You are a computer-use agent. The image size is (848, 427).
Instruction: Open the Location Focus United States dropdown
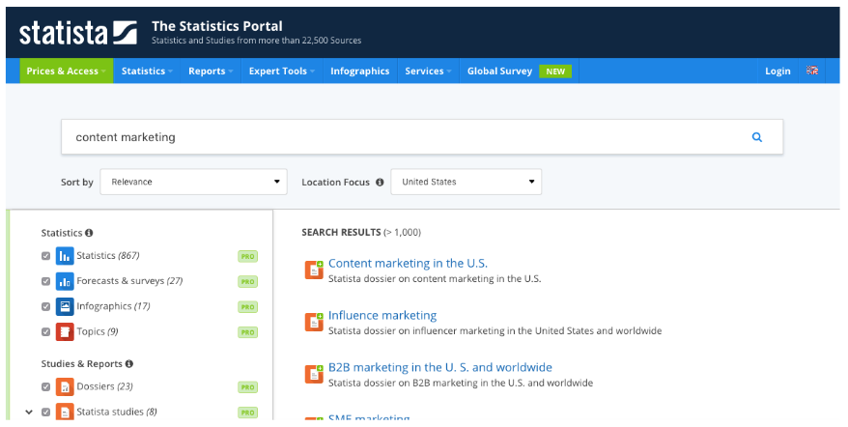pos(466,182)
